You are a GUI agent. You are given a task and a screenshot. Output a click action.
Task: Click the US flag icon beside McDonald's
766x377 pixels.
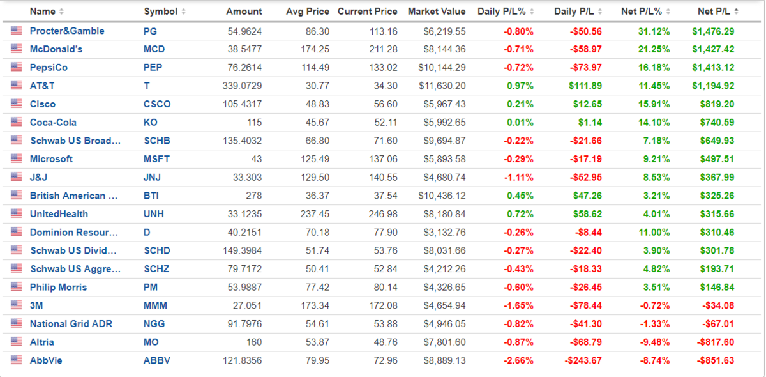point(16,49)
